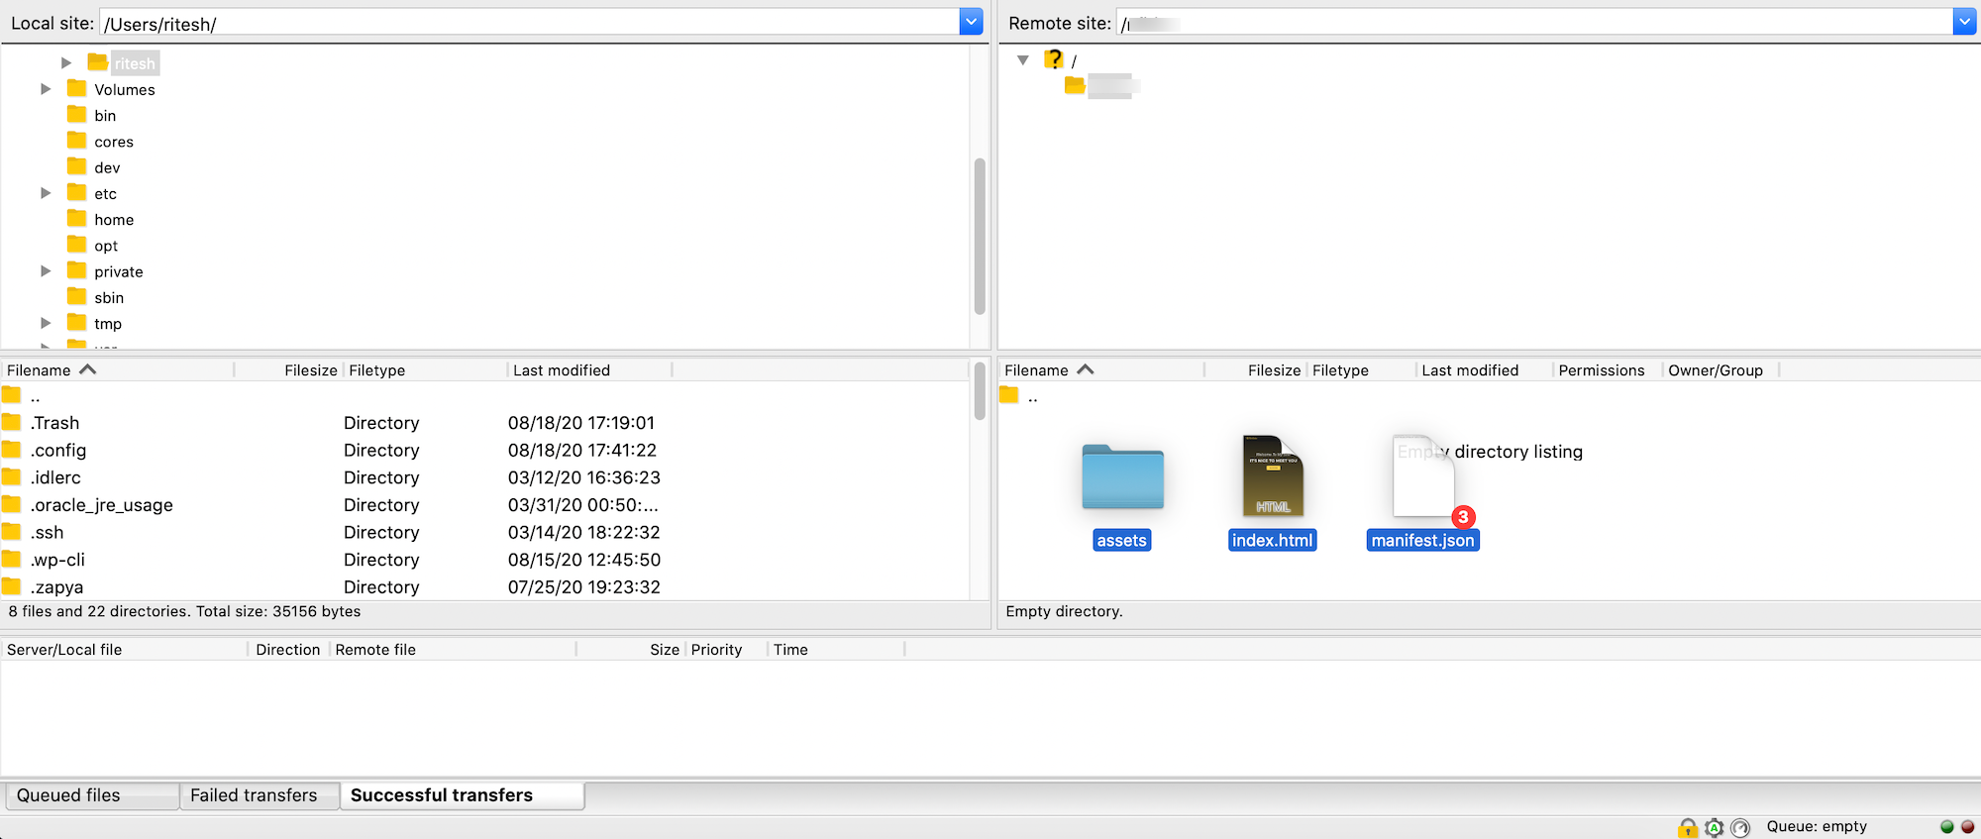Sort local files by Last modified column
This screenshot has width=1981, height=839.
pyautogui.click(x=561, y=370)
